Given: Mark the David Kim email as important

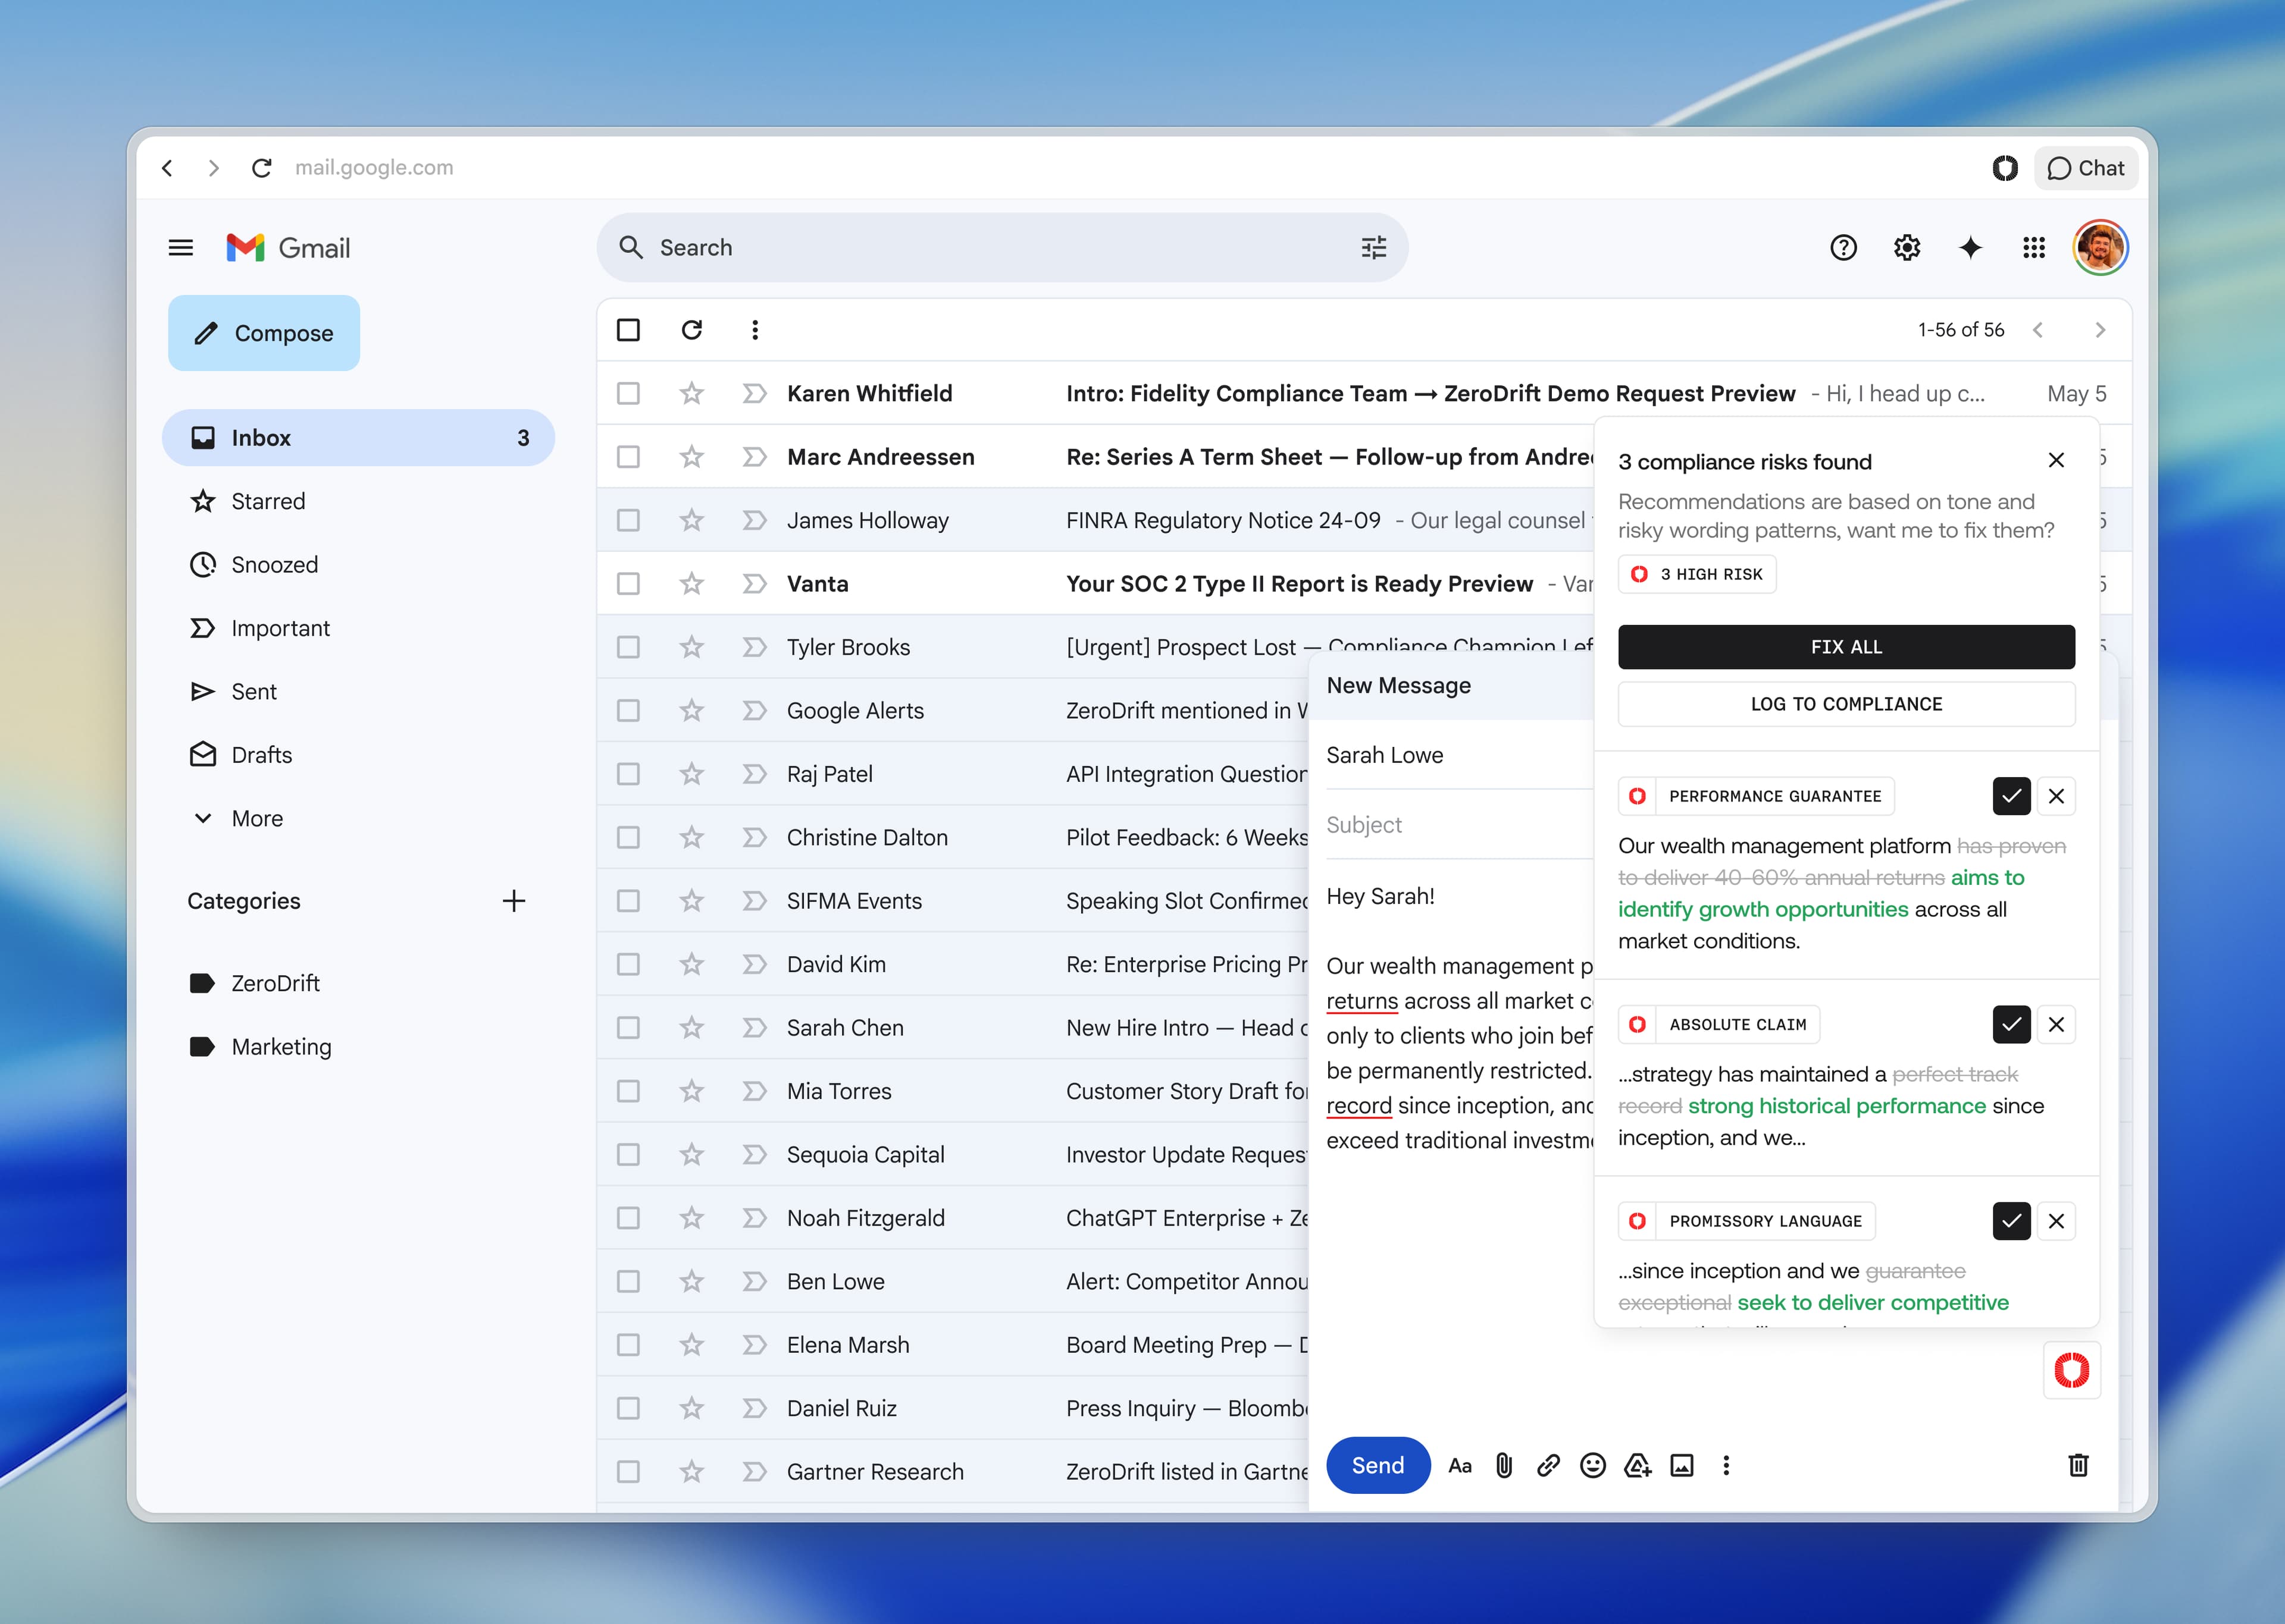Looking at the screenshot, I should point(755,964).
